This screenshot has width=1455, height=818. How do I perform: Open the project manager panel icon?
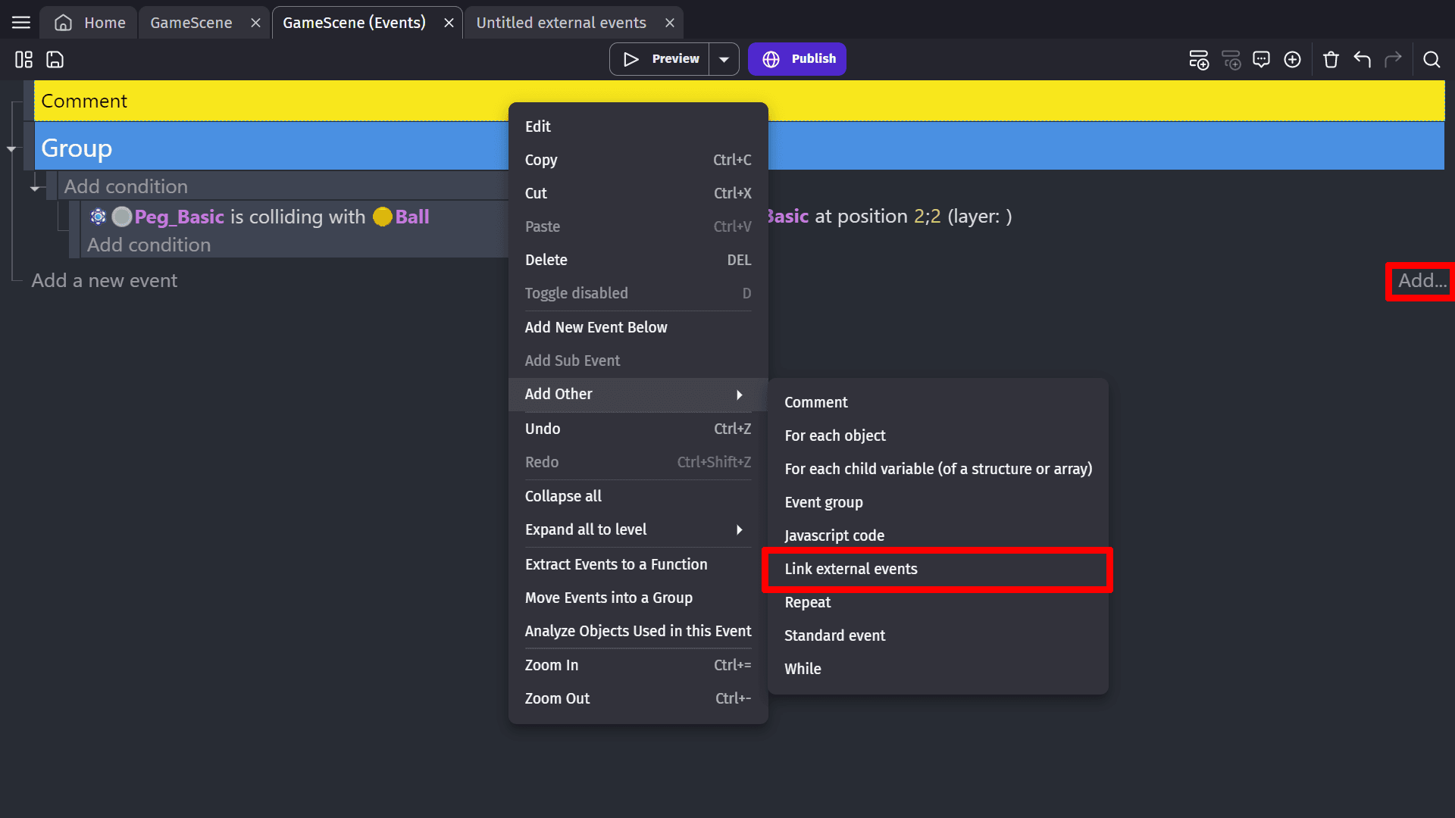pyautogui.click(x=23, y=59)
